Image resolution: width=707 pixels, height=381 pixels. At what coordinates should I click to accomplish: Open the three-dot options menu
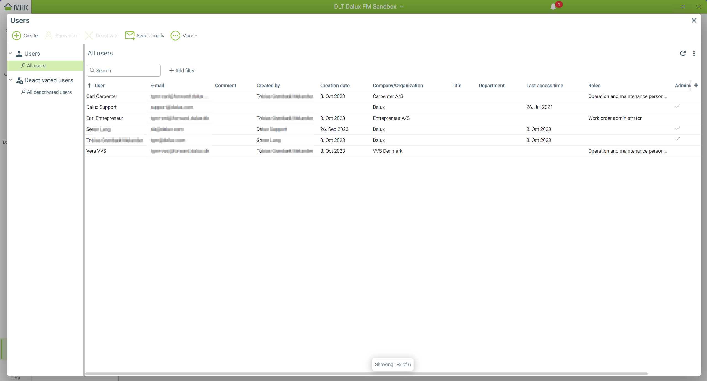pos(694,53)
